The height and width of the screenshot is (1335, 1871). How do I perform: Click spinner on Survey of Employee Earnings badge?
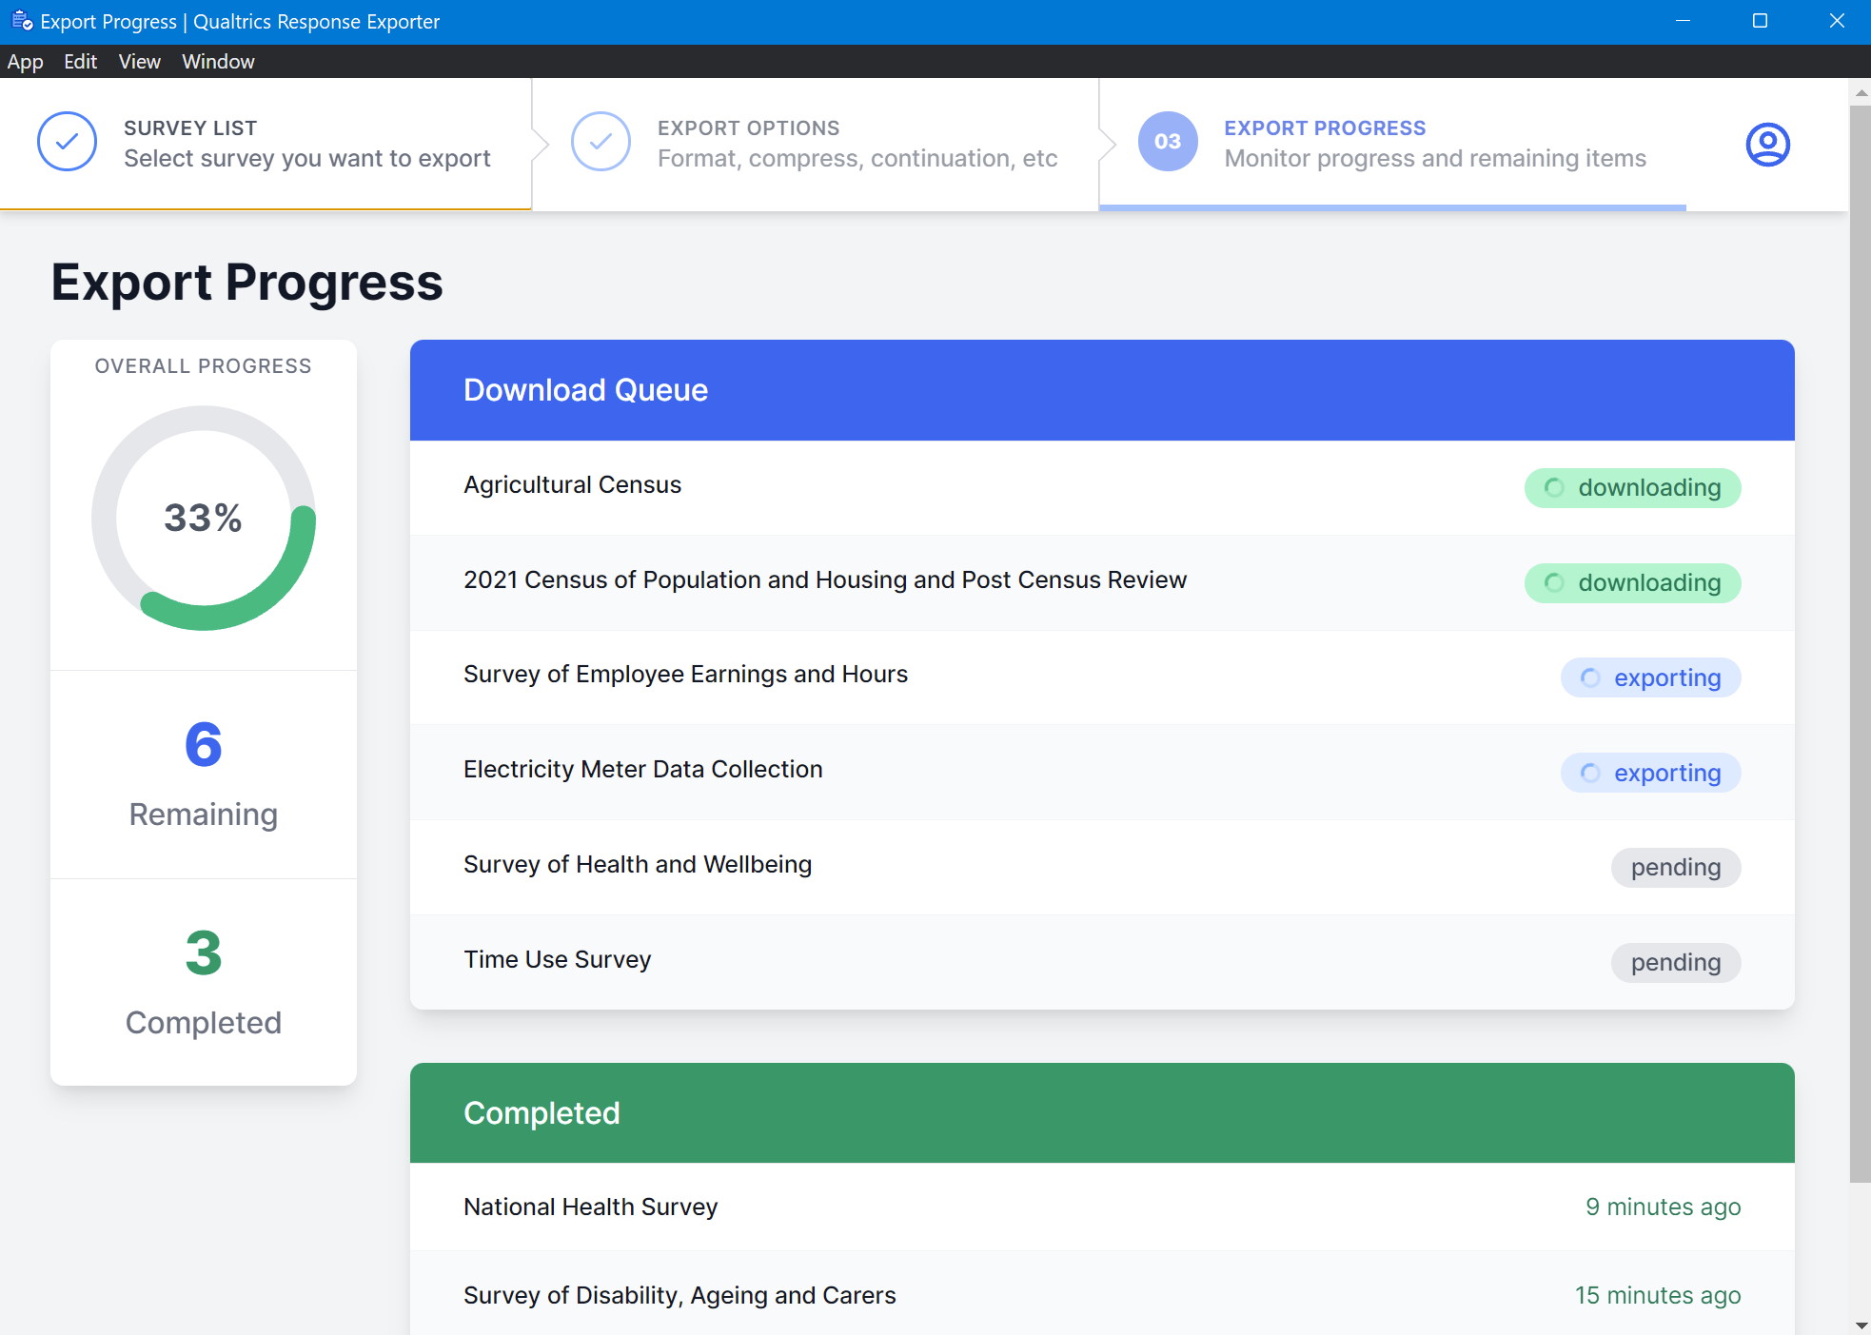[x=1590, y=677]
